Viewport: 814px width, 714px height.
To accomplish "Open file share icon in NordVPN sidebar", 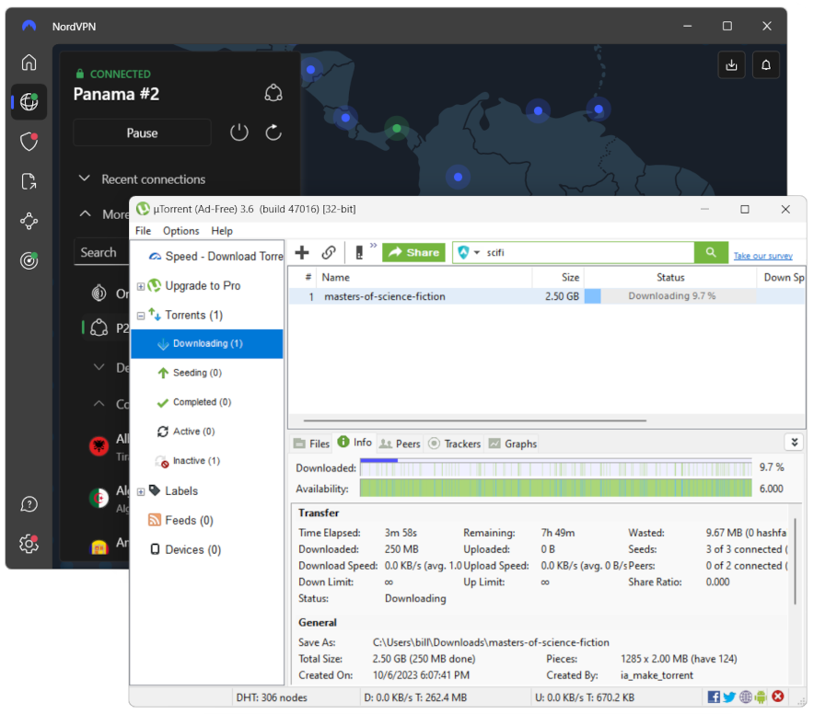I will tap(29, 181).
